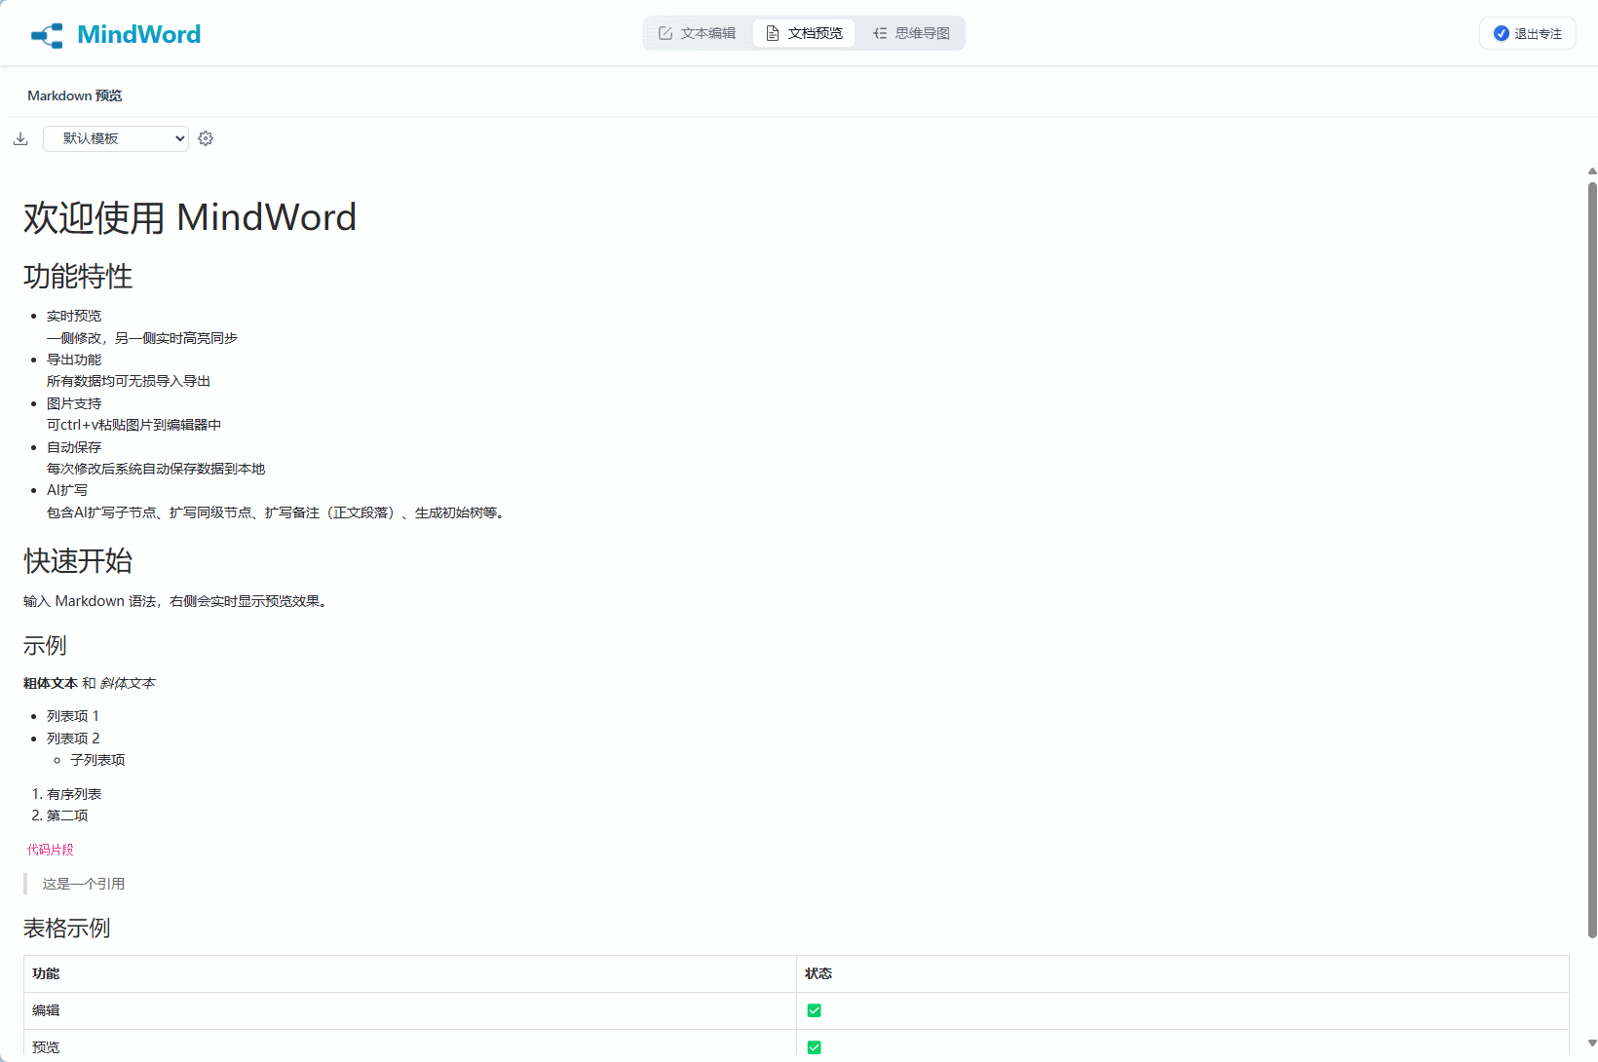This screenshot has width=1598, height=1062.
Task: Click the scrollbar up arrow
Action: click(x=1590, y=171)
